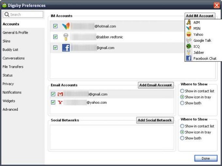The height and width of the screenshot is (166, 222).
Task: Open the Add Email Account dropdown
Action: pos(156,85)
